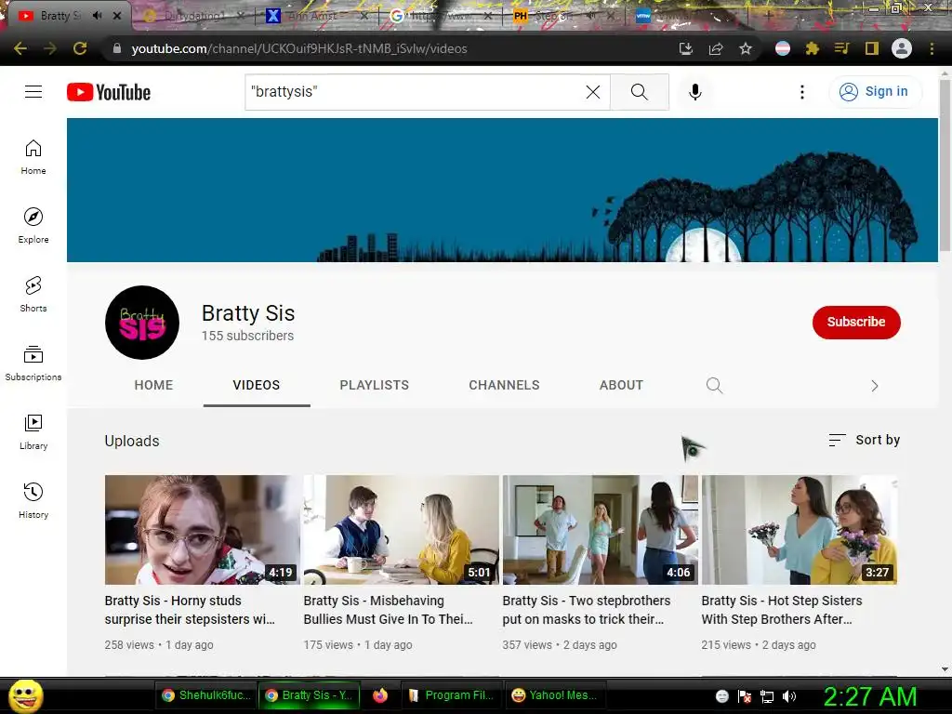Image resolution: width=952 pixels, height=714 pixels.
Task: Click the scrollbar down arrow
Action: (x=945, y=669)
